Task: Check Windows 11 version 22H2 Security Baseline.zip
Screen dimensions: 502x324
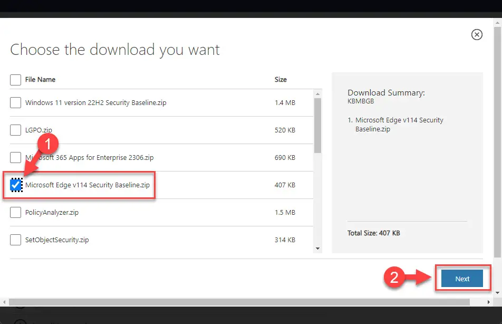Action: point(15,103)
